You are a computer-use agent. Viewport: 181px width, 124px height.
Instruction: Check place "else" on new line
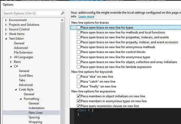click(78, 77)
